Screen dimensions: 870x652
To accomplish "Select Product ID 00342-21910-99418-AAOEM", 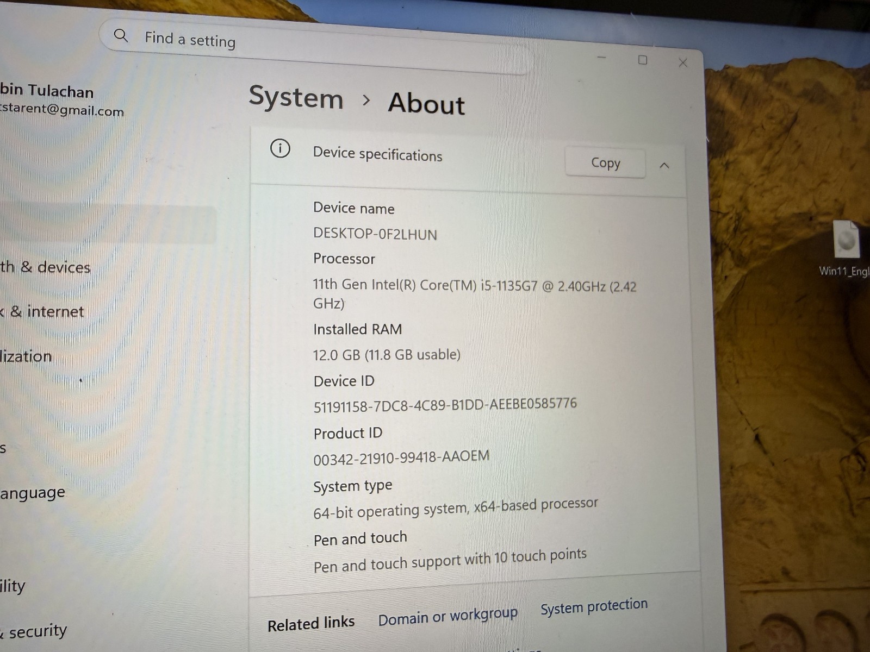I will pos(401,457).
